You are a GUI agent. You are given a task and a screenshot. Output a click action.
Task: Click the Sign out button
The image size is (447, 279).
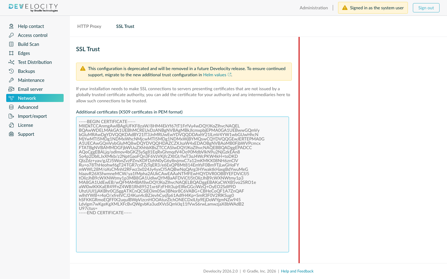click(x=426, y=8)
